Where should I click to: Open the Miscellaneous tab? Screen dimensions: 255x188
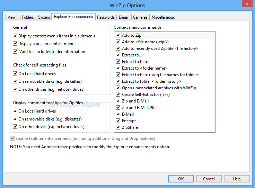coord(163,17)
